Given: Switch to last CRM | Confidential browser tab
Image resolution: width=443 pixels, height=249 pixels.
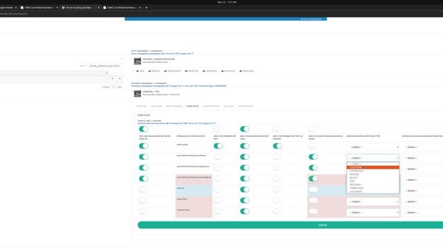Looking at the screenshot, I should 122,8.
